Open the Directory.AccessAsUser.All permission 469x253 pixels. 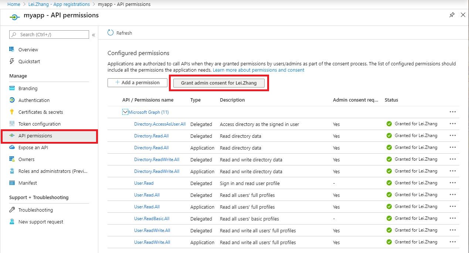click(160, 124)
